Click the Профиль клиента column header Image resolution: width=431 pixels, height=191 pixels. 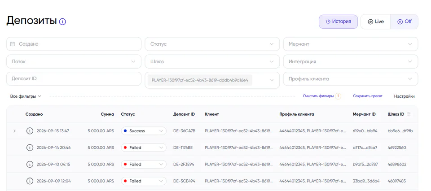297,114
